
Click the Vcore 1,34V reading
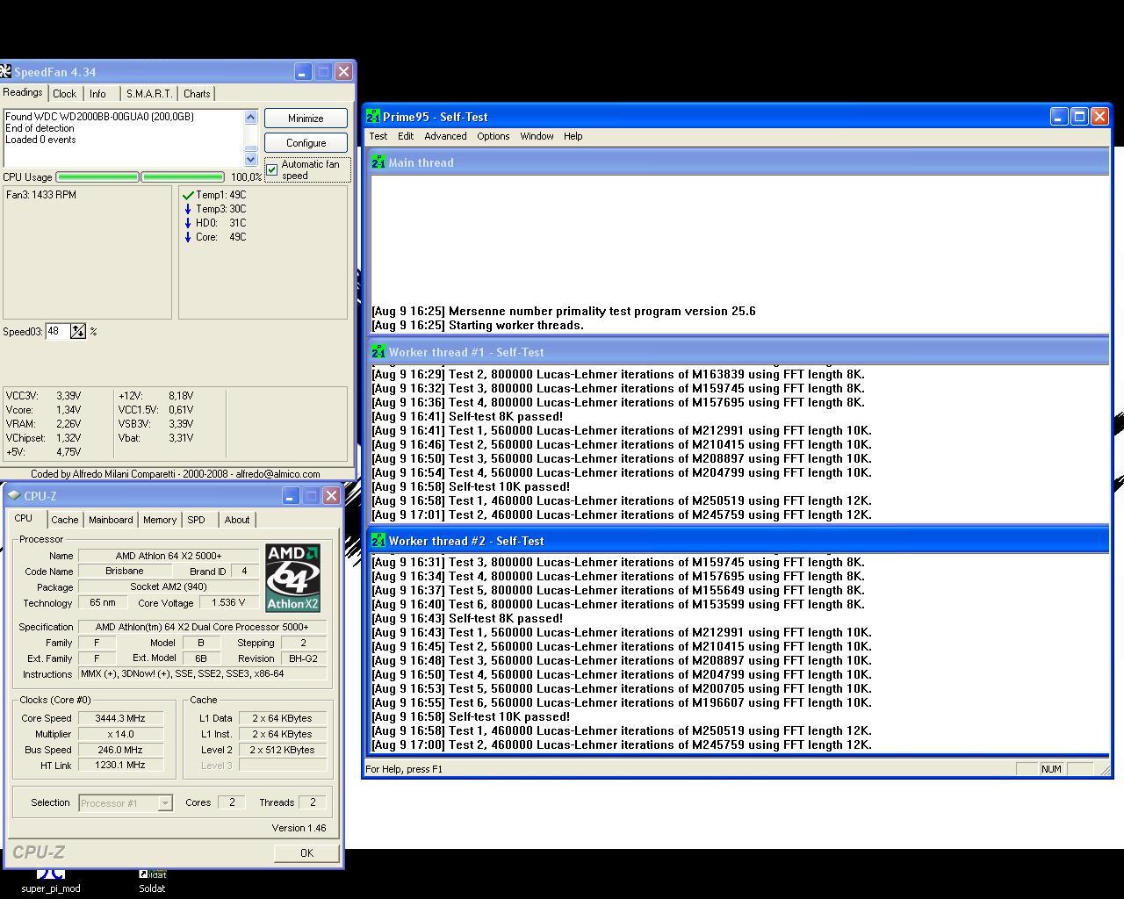pyautogui.click(x=44, y=410)
